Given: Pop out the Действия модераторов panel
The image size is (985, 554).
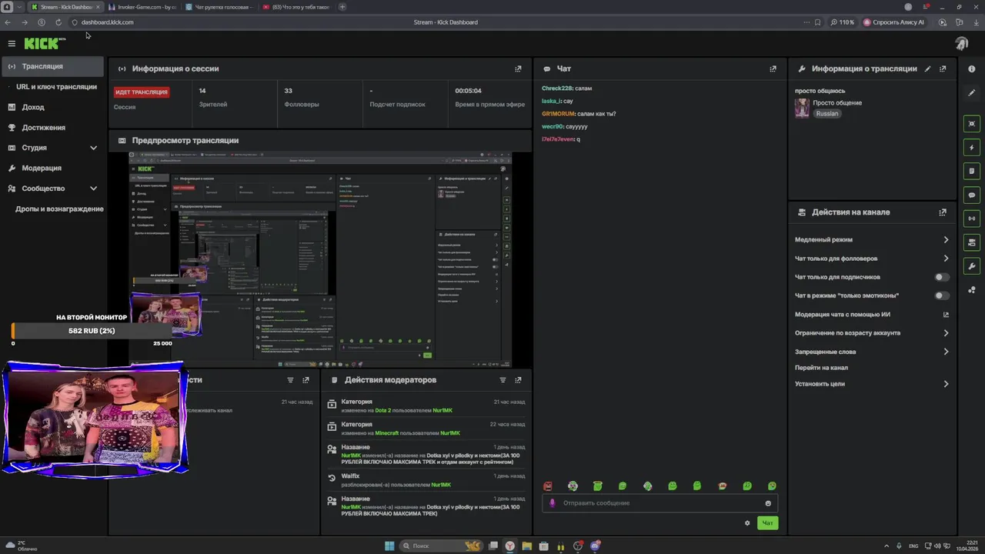Looking at the screenshot, I should coord(518,380).
